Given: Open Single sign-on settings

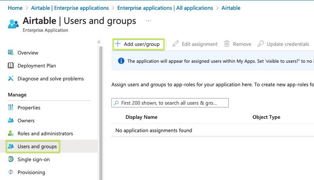Looking at the screenshot, I should pyautogui.click(x=34, y=160).
